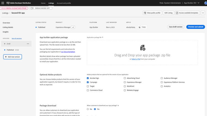Viewport: 207px width, 116px height.
Task: Click the Nov 6, 2023 last modified date
Action: coord(110,27)
